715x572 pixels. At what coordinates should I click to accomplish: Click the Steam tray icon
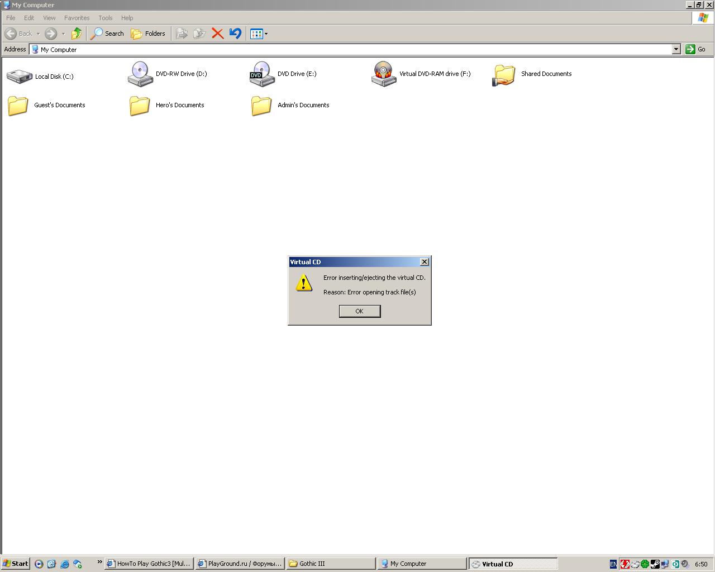tap(655, 564)
